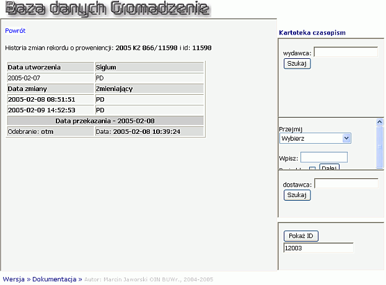Click the ID field containing 12003
The image size is (386, 285).
(318, 248)
